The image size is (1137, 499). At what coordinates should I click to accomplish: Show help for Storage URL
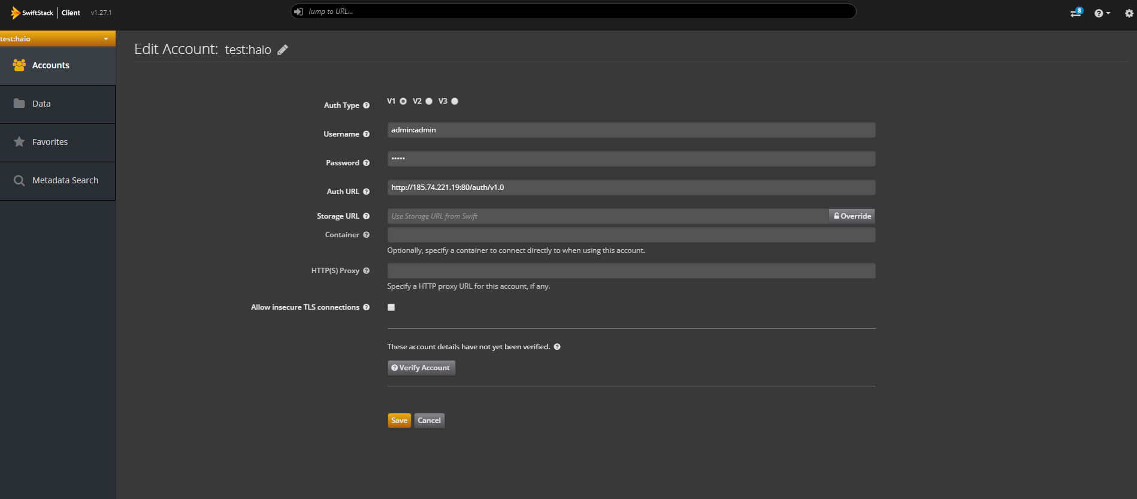coord(366,216)
